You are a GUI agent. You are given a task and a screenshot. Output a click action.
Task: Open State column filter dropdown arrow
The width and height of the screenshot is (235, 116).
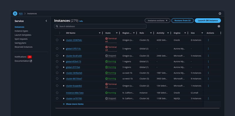(117, 33)
